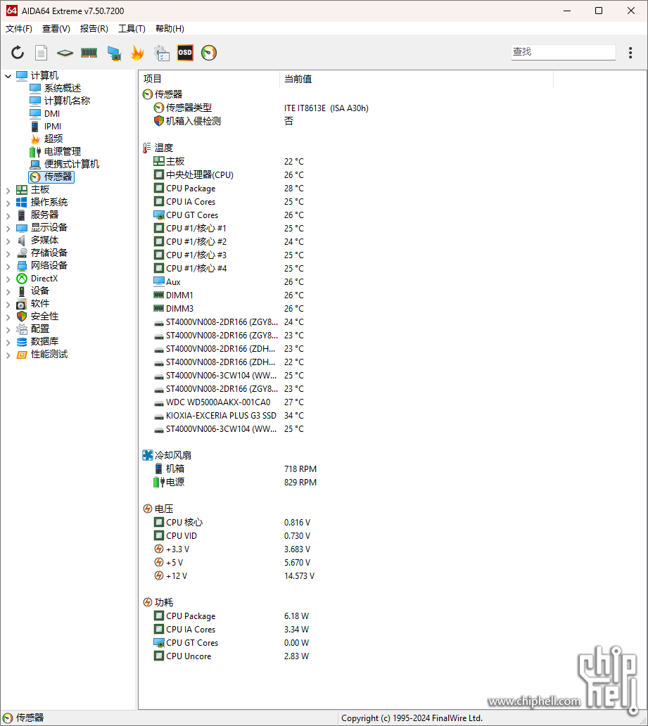Click the 配置 gear icon
Screen dimensions: 648x726
click(x=21, y=329)
